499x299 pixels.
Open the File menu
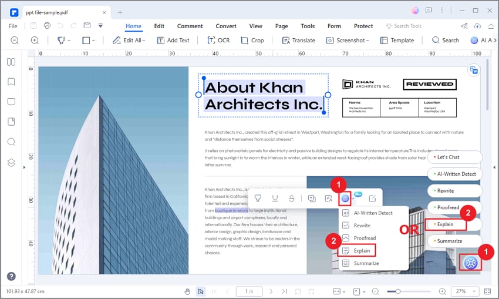point(13,26)
